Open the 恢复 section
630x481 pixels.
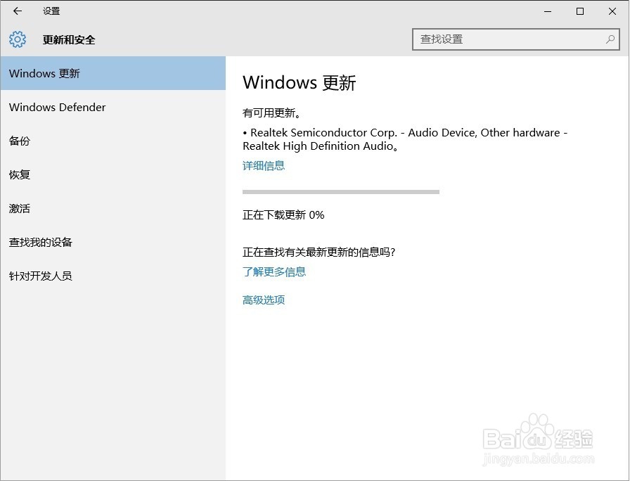click(113, 174)
